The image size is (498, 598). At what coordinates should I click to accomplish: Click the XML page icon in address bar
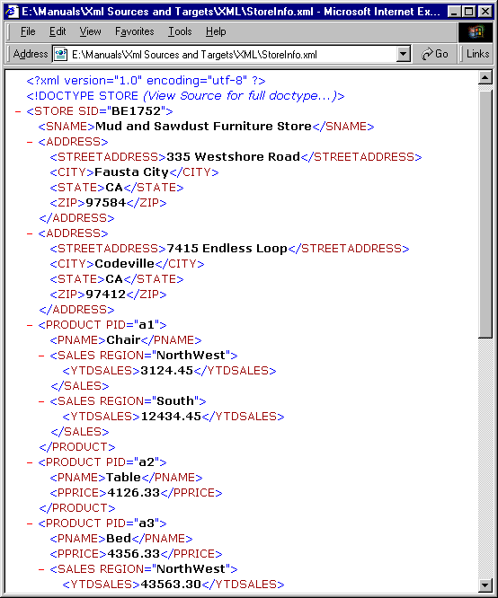60,54
